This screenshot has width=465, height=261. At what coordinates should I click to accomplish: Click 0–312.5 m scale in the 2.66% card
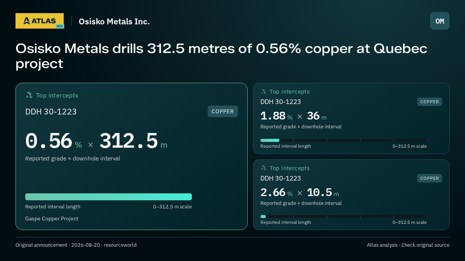click(x=410, y=222)
